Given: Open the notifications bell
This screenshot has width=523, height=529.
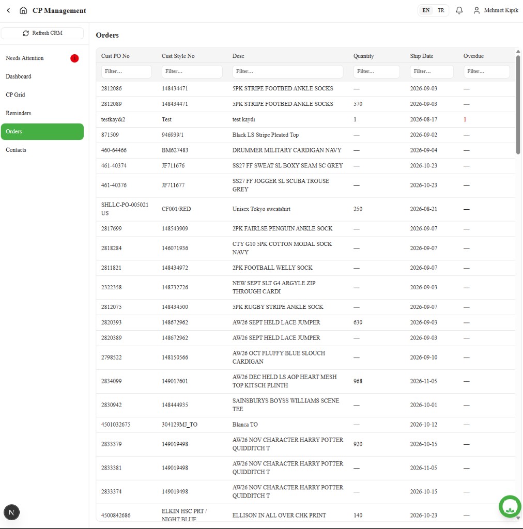Looking at the screenshot, I should tap(459, 10).
